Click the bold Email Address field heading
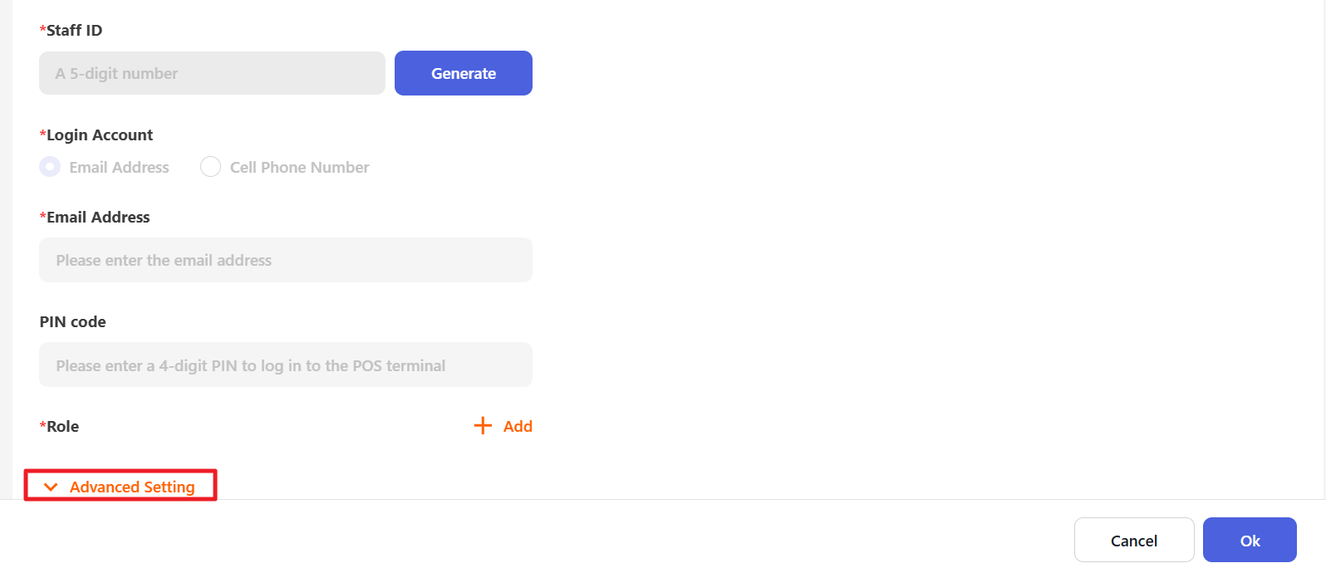This screenshot has height=563, width=1326. click(x=98, y=218)
